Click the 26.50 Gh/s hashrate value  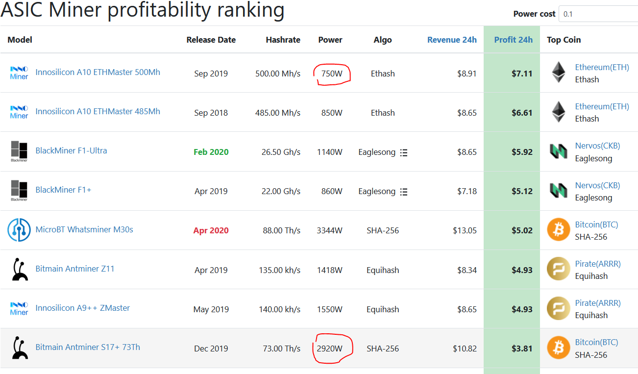[281, 152]
